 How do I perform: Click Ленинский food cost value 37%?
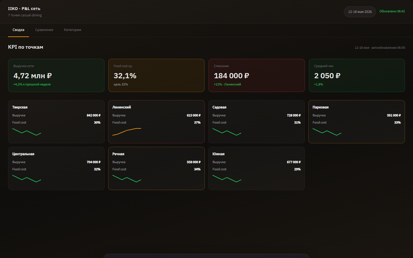[197, 122]
